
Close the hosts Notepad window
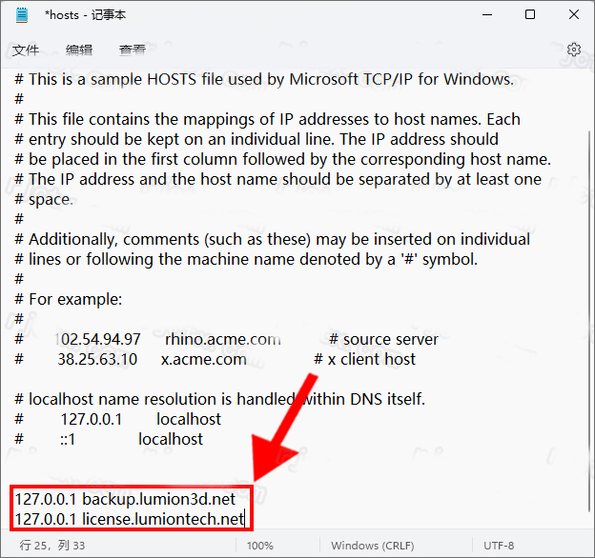point(574,15)
